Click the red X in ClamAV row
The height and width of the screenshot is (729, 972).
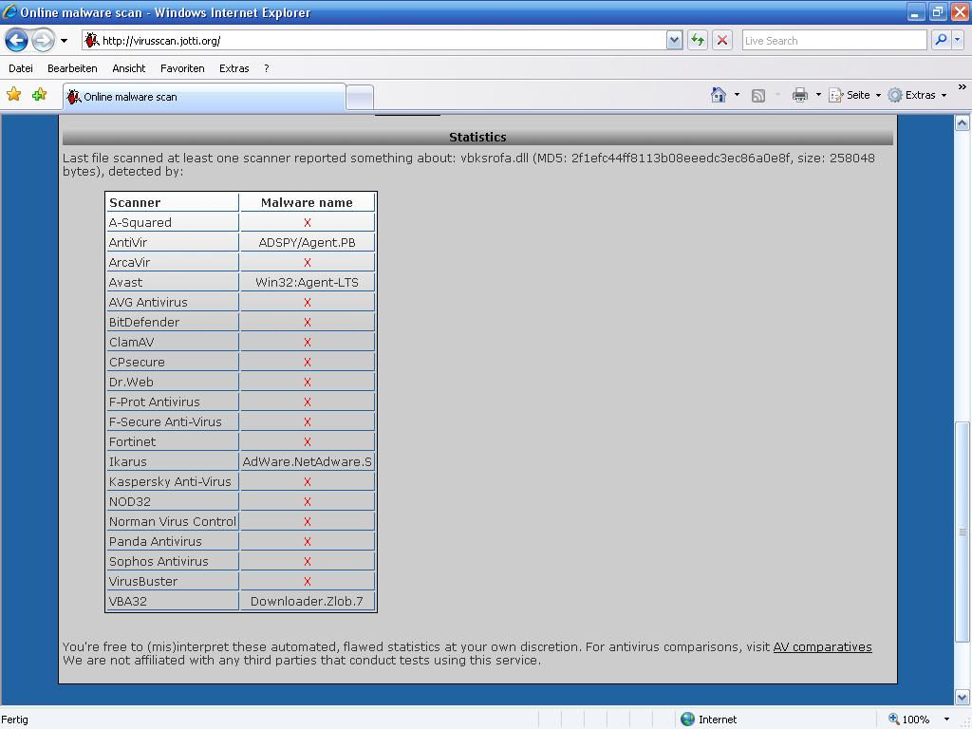point(307,342)
